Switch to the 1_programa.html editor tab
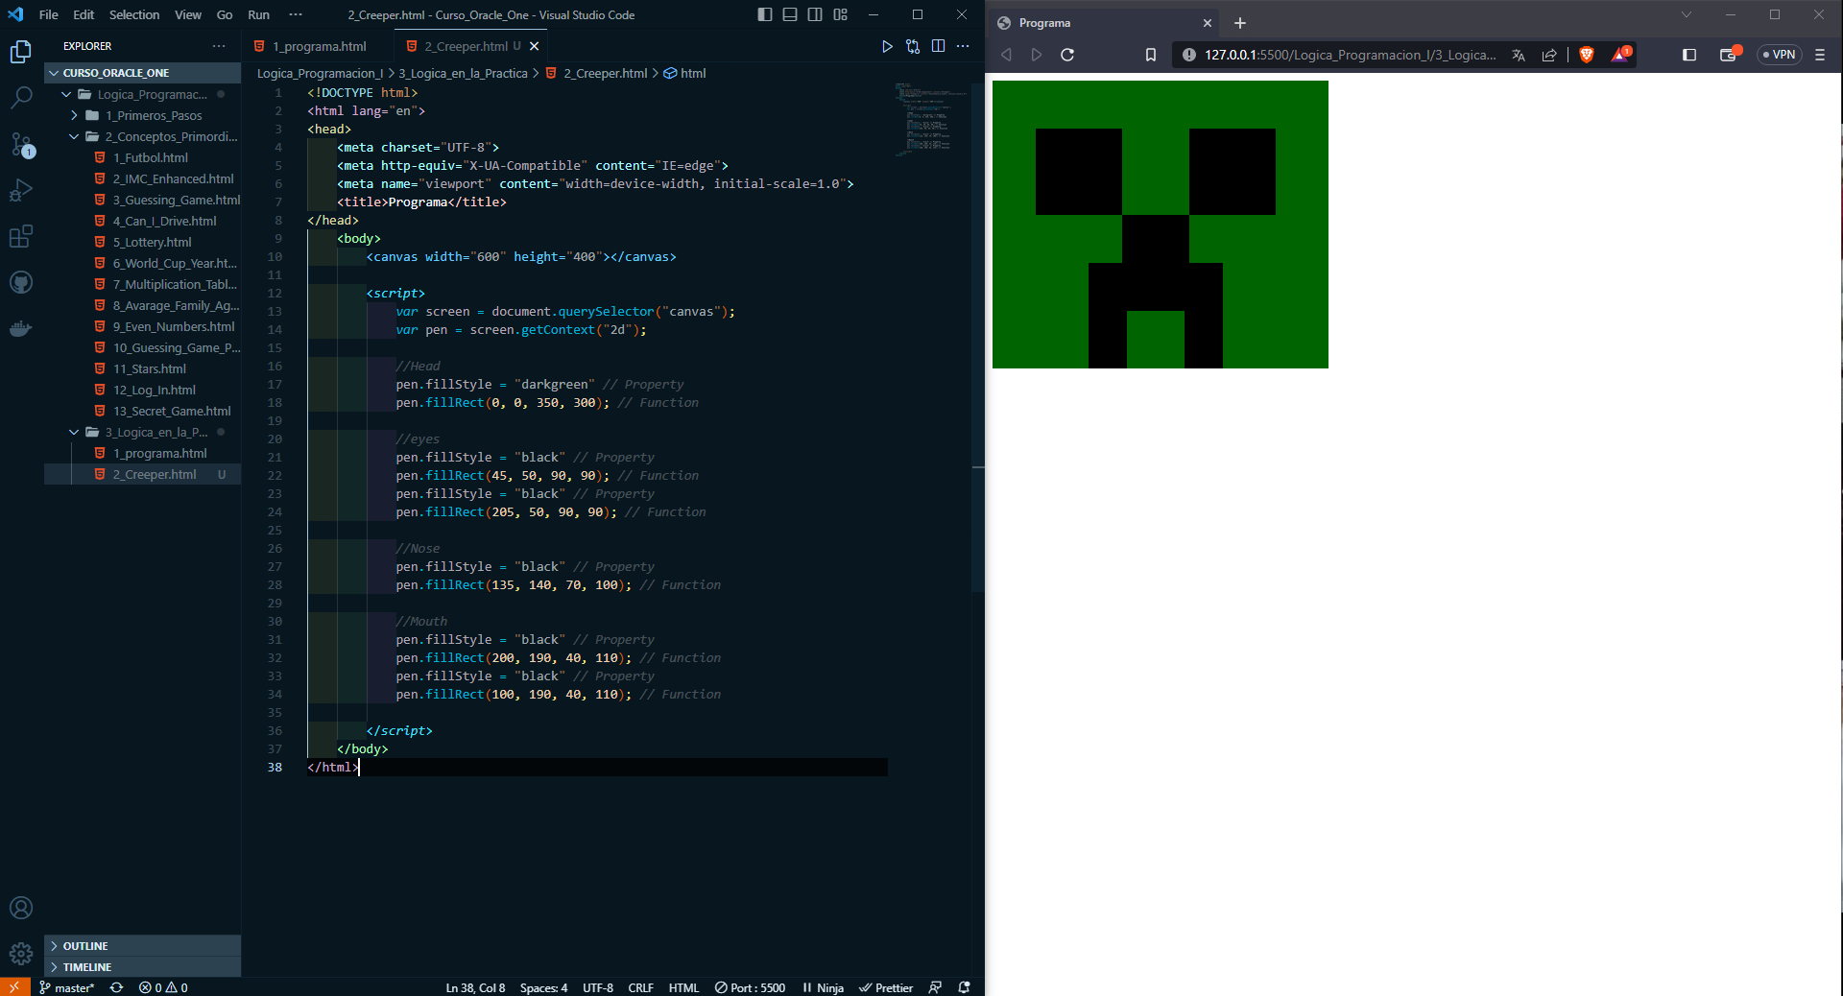The image size is (1843, 996). [x=319, y=46]
